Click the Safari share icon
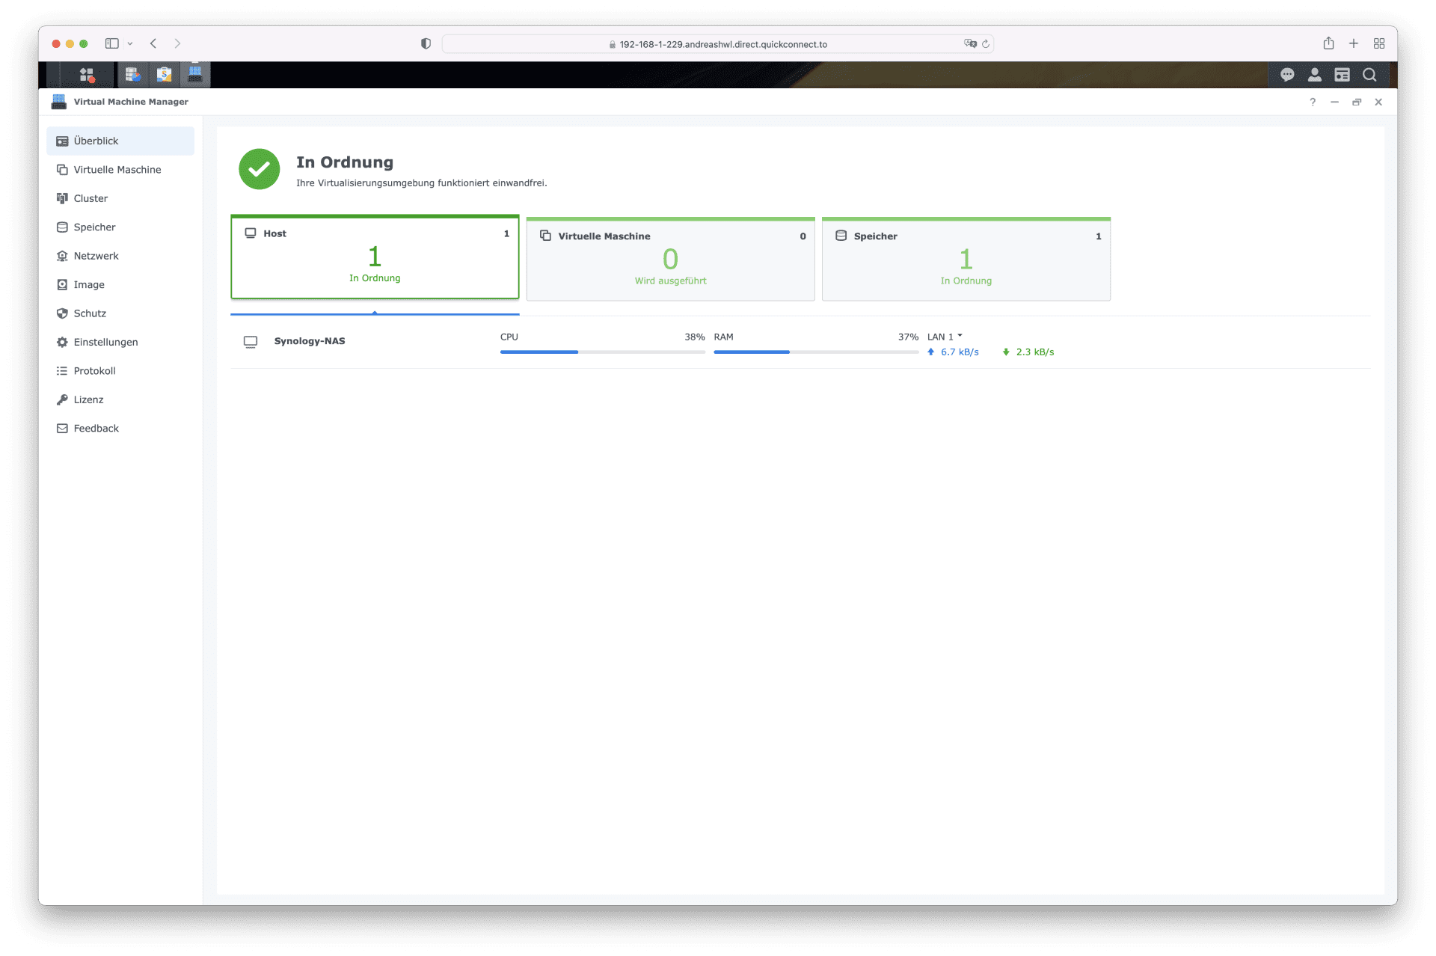Screen dimensions: 1436x956 tap(1328, 43)
